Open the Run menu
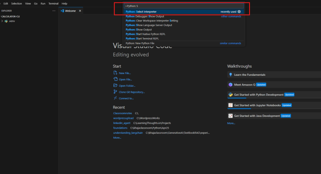The height and width of the screenshot is (174, 321). click(x=43, y=3)
